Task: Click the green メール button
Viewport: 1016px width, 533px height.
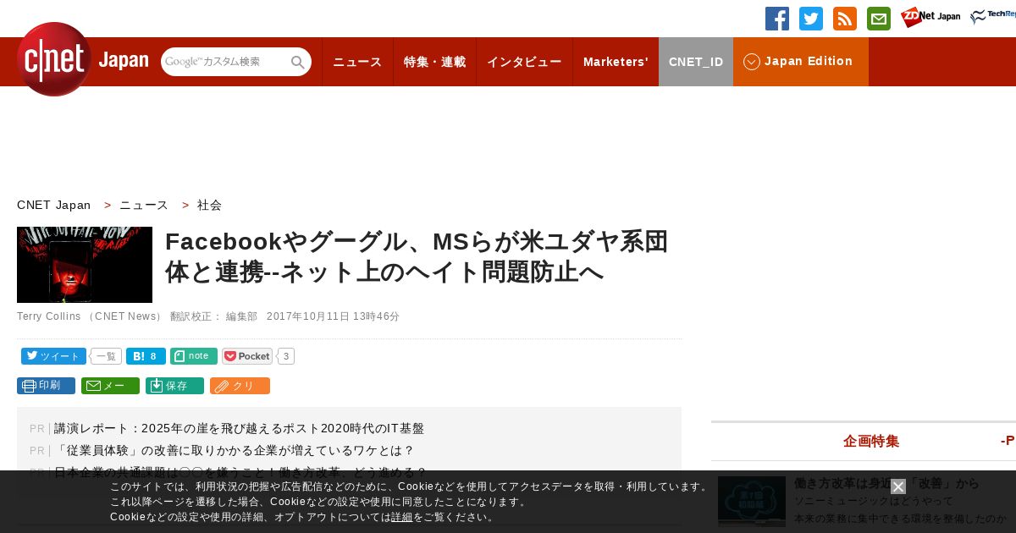Action: (x=110, y=386)
